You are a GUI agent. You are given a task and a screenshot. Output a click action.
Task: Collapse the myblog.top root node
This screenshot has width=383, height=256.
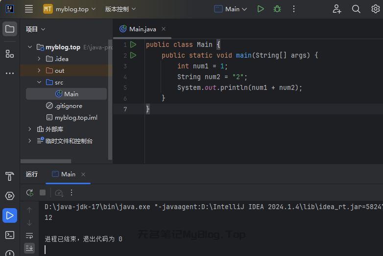point(30,47)
